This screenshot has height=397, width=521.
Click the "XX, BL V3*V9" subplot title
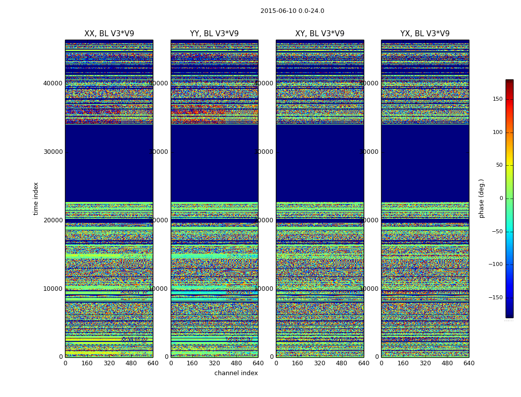point(109,34)
